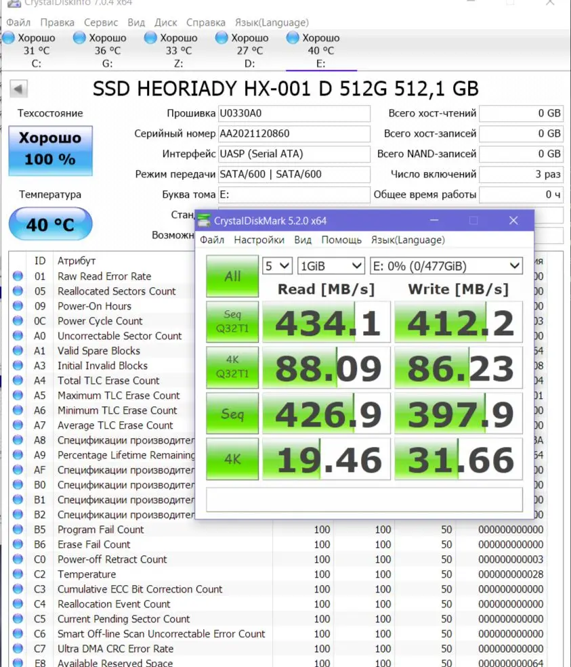Click status orb for Minimum TLC Erase Count

click(18, 410)
